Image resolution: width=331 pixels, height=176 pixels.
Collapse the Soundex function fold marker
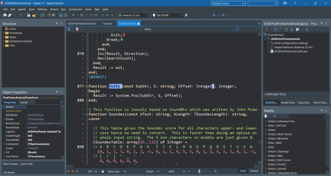click(87, 114)
